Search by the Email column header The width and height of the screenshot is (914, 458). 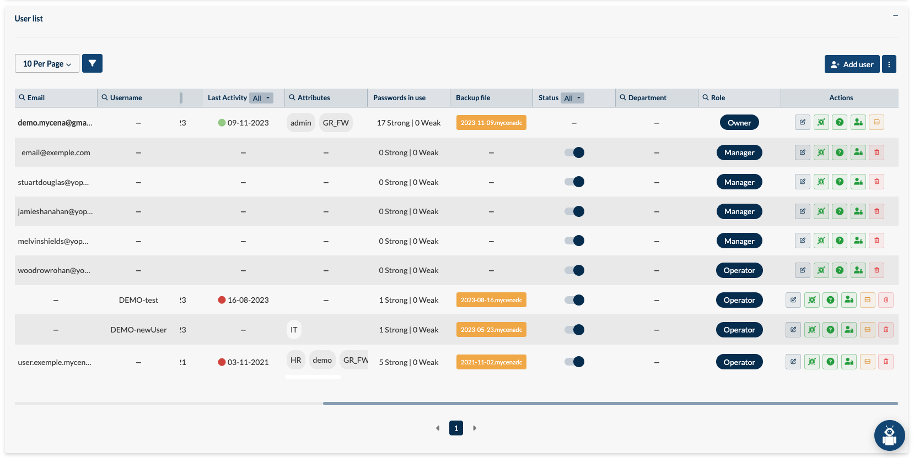[x=32, y=97]
